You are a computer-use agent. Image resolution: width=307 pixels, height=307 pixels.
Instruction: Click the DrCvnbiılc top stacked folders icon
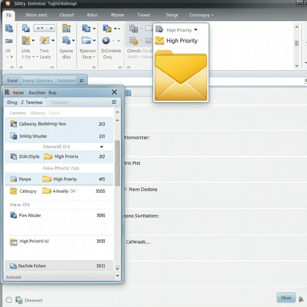107,28
